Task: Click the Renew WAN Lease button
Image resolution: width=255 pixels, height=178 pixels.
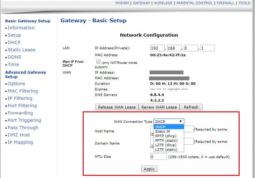Action: [x=159, y=107]
